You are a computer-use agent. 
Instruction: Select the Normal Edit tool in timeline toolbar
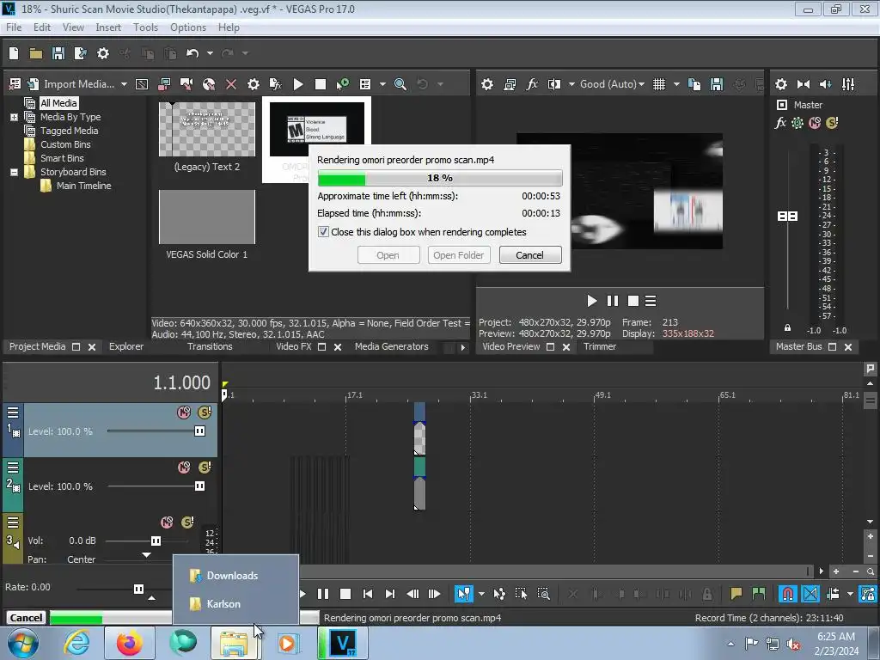click(x=463, y=594)
